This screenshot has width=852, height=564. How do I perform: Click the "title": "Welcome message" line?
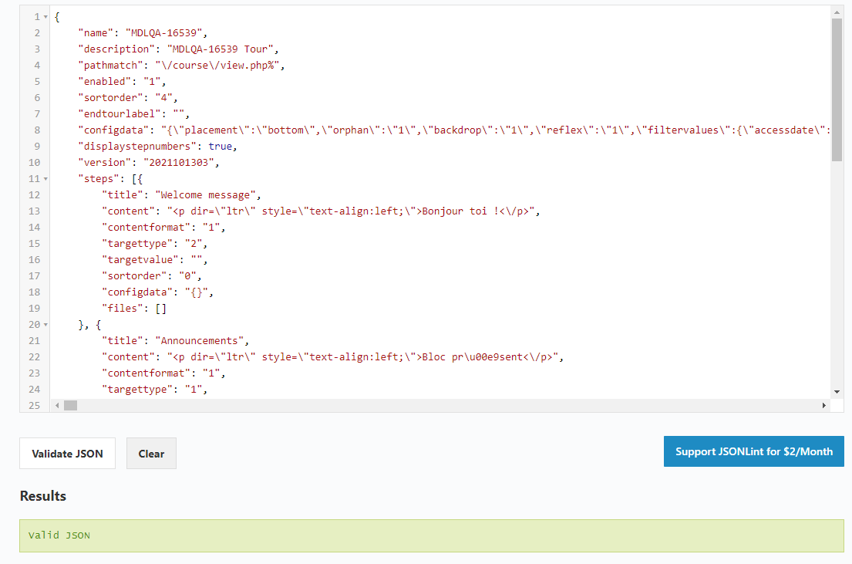pyautogui.click(x=181, y=195)
